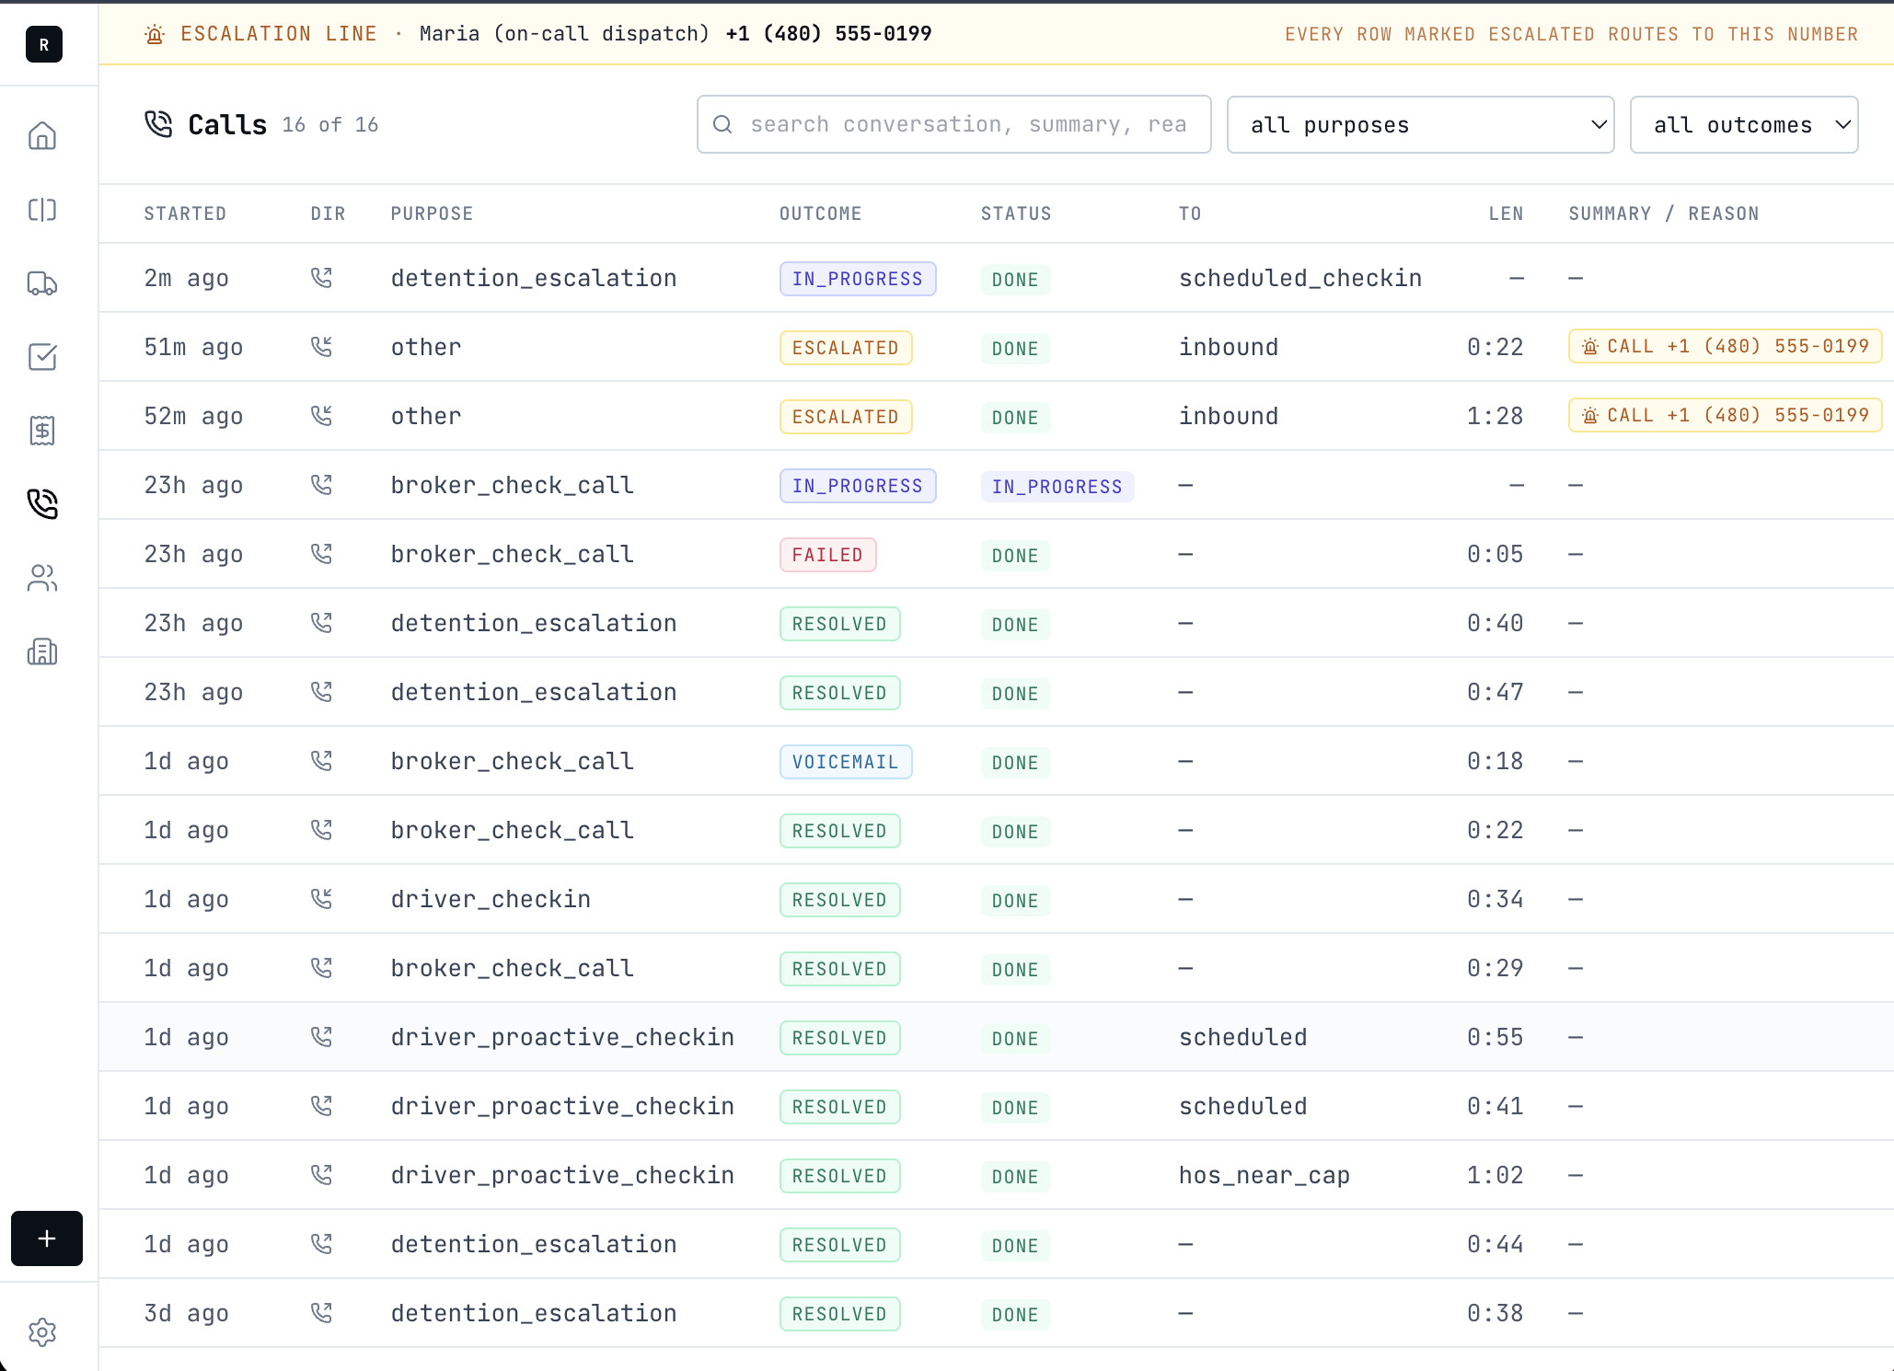Image resolution: width=1894 pixels, height=1371 pixels.
Task: Open the building company sidebar icon
Action: point(42,651)
